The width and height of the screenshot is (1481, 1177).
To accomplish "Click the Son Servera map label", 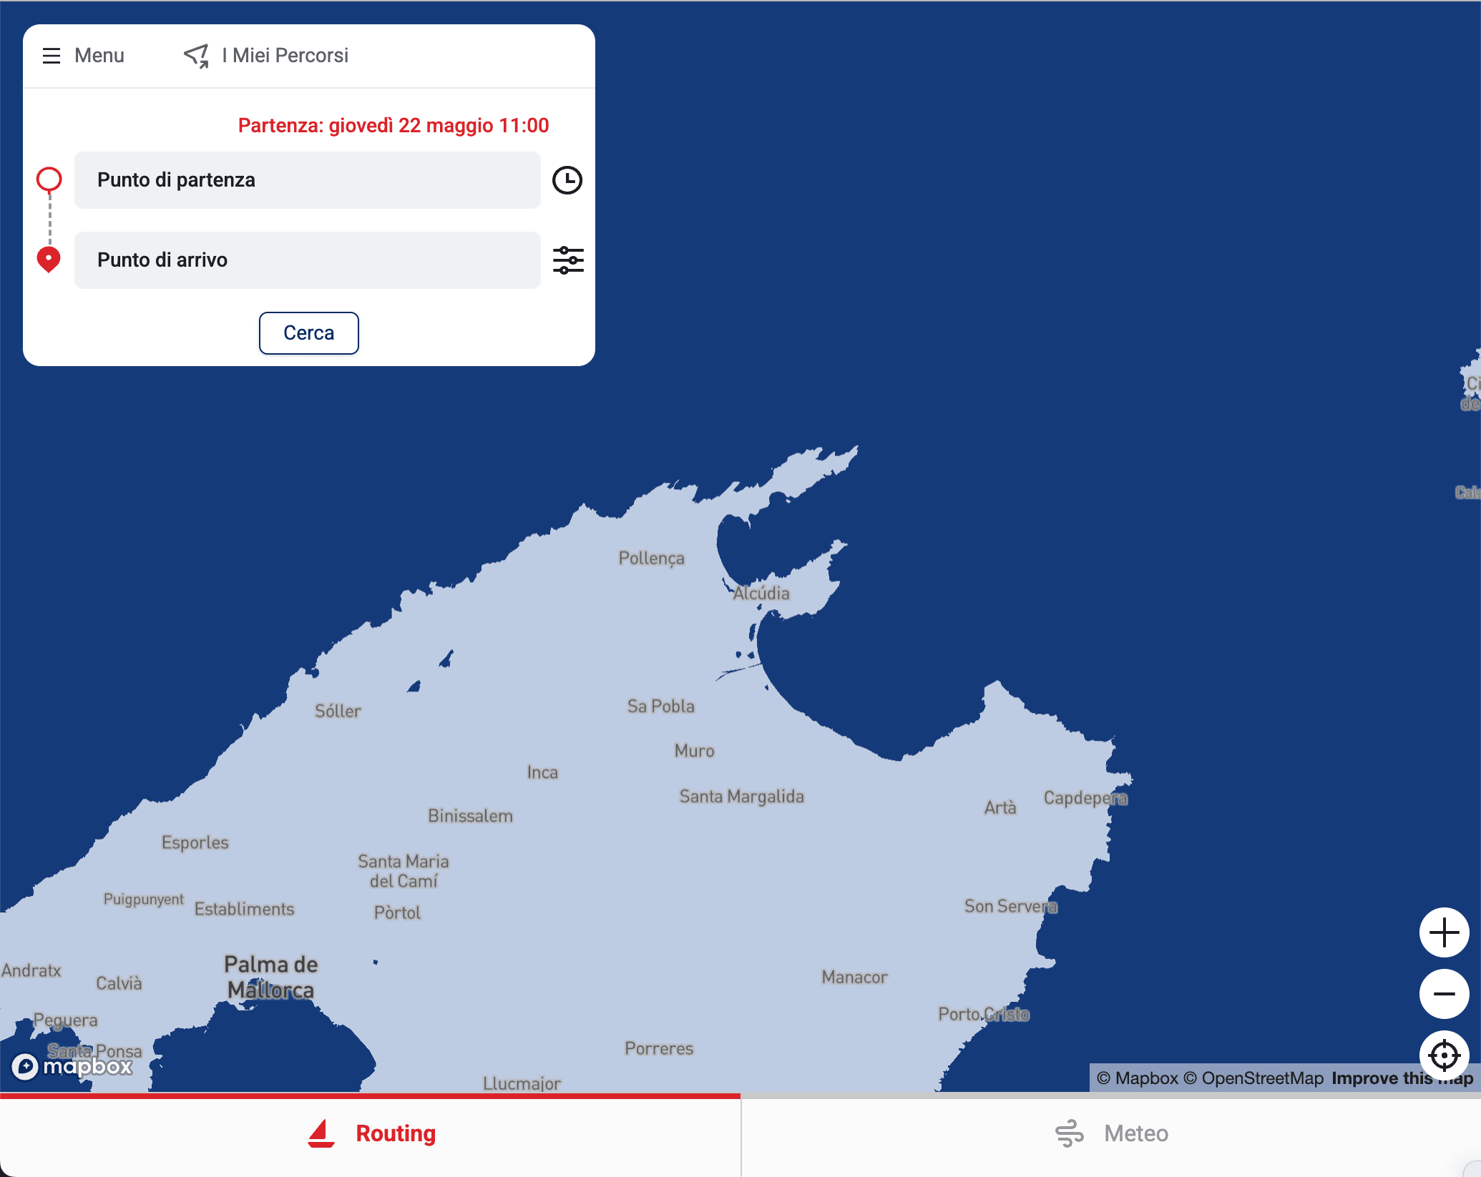I will tap(1010, 907).
